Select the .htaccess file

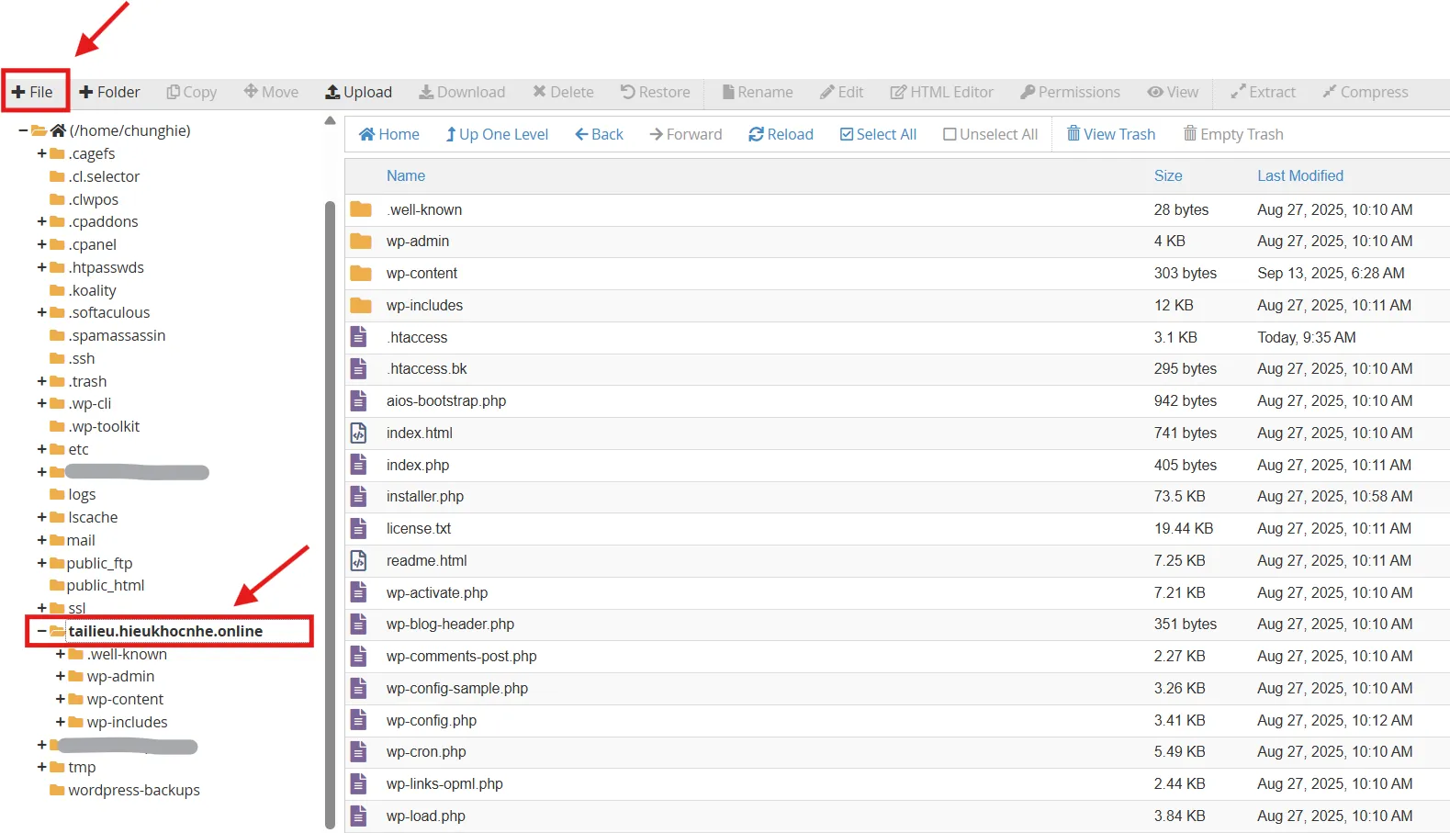[x=417, y=337]
